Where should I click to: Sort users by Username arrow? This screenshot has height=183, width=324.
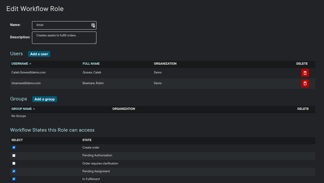click(x=30, y=64)
